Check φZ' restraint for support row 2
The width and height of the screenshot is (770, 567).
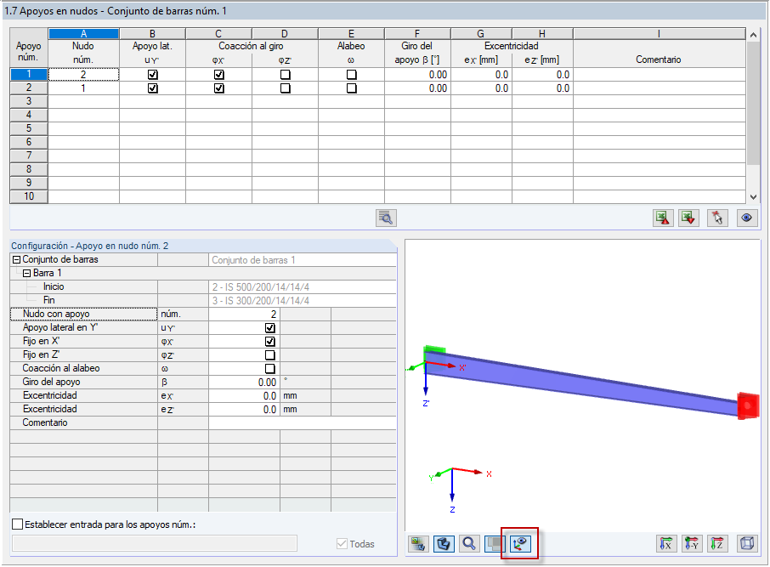pyautogui.click(x=286, y=88)
